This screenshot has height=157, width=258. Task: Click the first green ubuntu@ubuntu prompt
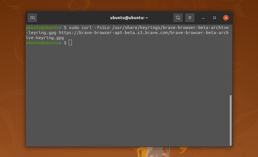(42, 28)
